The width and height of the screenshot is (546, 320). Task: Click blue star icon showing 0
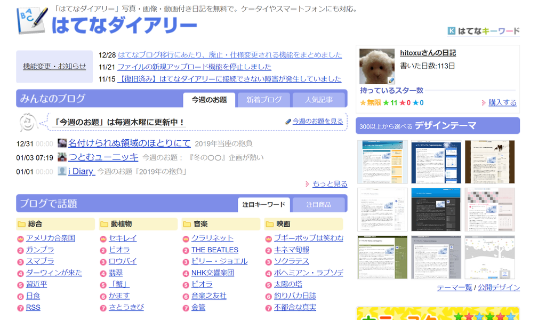[x=415, y=103]
